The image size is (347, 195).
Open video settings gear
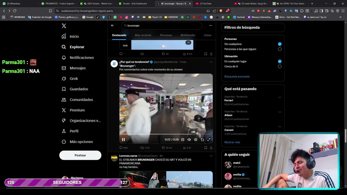pyautogui.click(x=196, y=139)
